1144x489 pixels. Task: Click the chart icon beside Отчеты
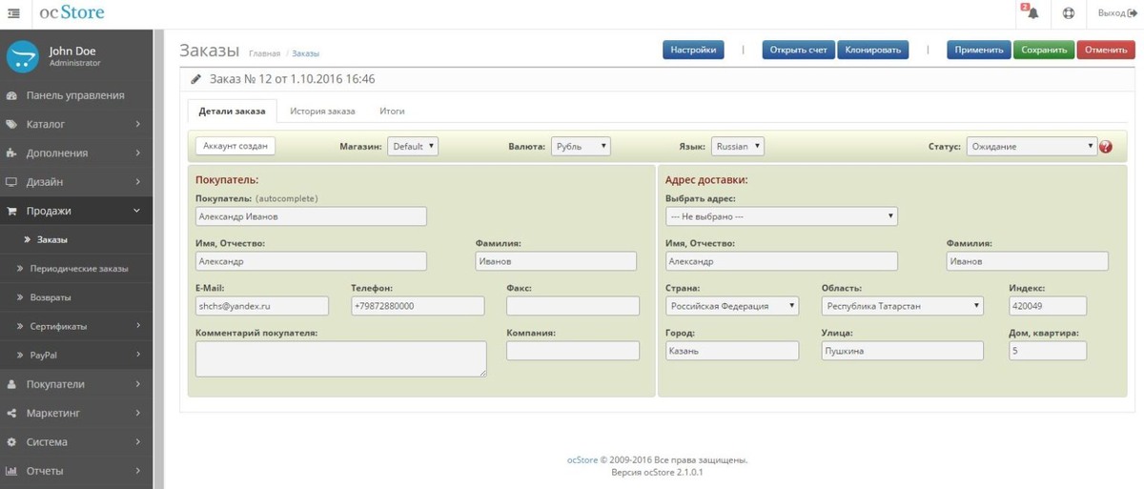tap(11, 471)
